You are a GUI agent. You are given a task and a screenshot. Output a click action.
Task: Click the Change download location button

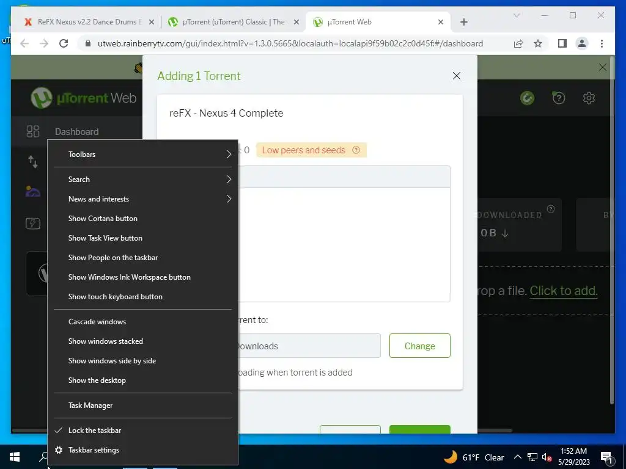(x=419, y=346)
